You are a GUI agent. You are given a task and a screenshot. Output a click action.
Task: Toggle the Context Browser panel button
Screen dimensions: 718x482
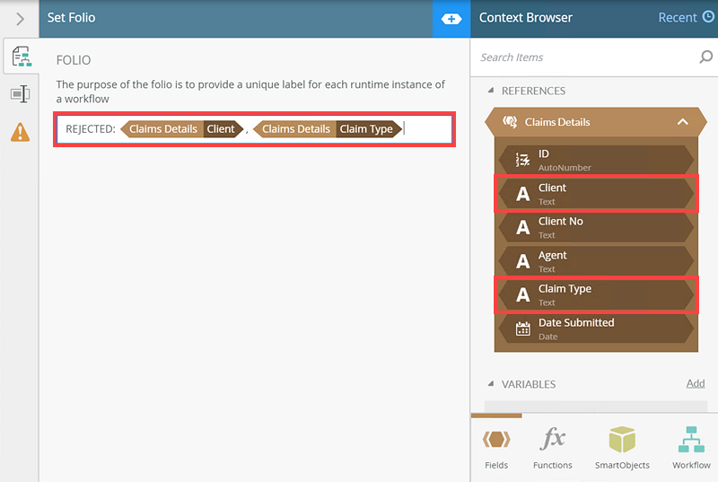coord(451,18)
